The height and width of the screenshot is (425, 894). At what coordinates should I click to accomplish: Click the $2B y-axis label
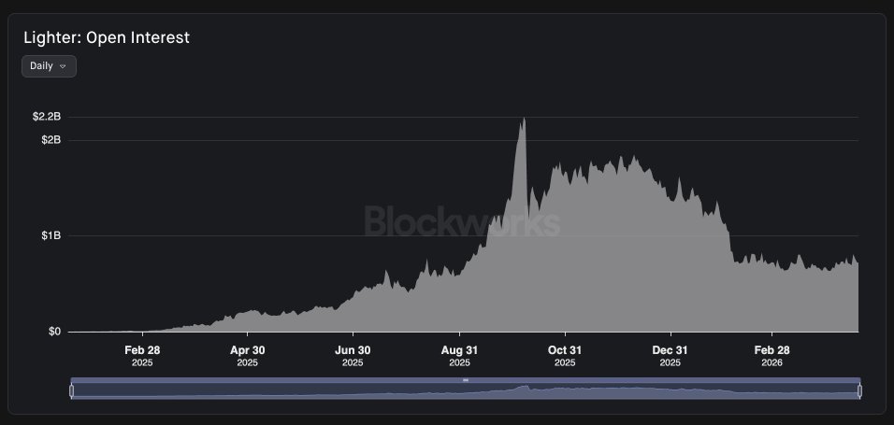(x=50, y=140)
